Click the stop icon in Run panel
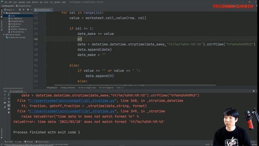The height and width of the screenshot is (146, 259). point(5,98)
